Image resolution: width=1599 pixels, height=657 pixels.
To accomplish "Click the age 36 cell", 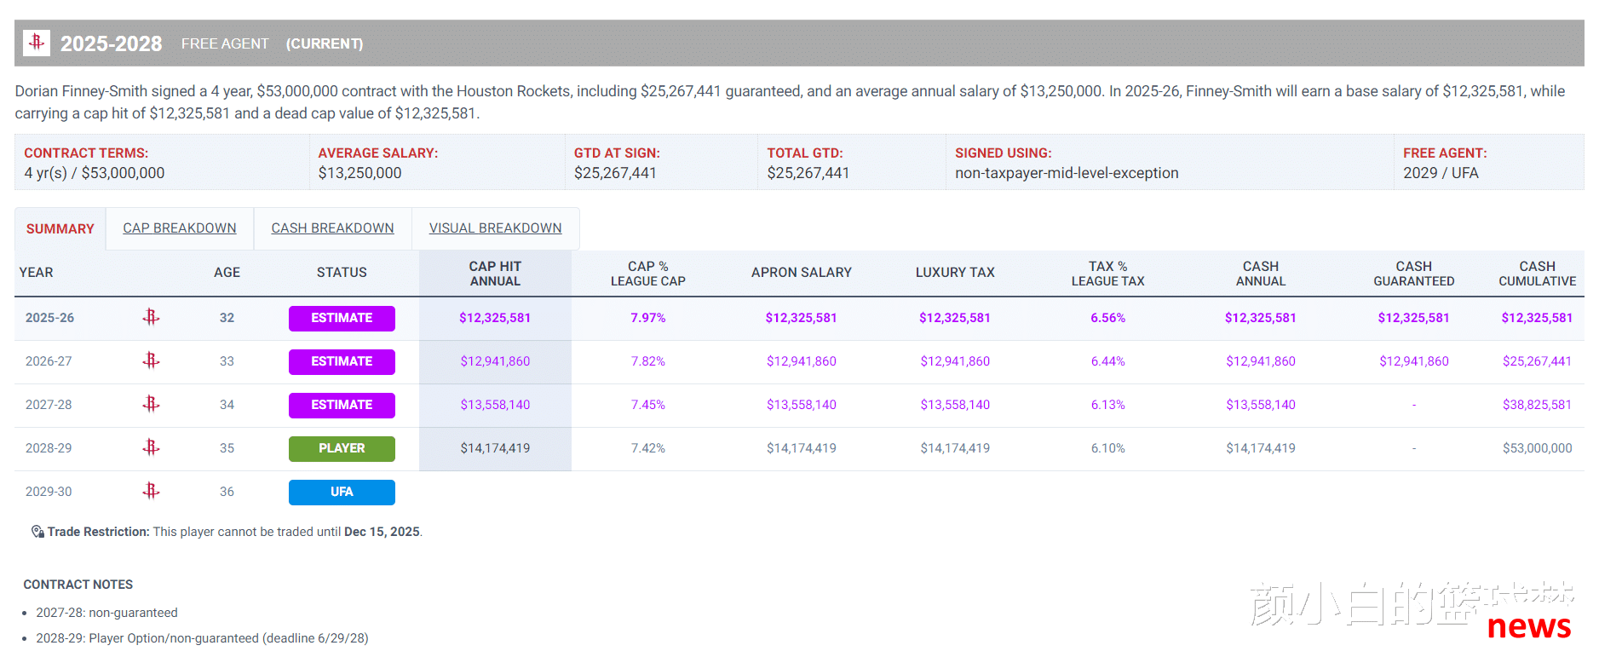I will (x=227, y=492).
